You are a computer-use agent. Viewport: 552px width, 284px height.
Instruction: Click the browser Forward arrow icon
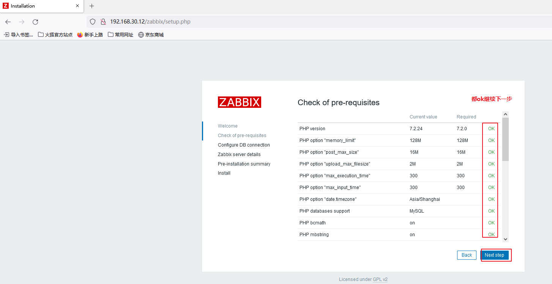[x=22, y=22]
